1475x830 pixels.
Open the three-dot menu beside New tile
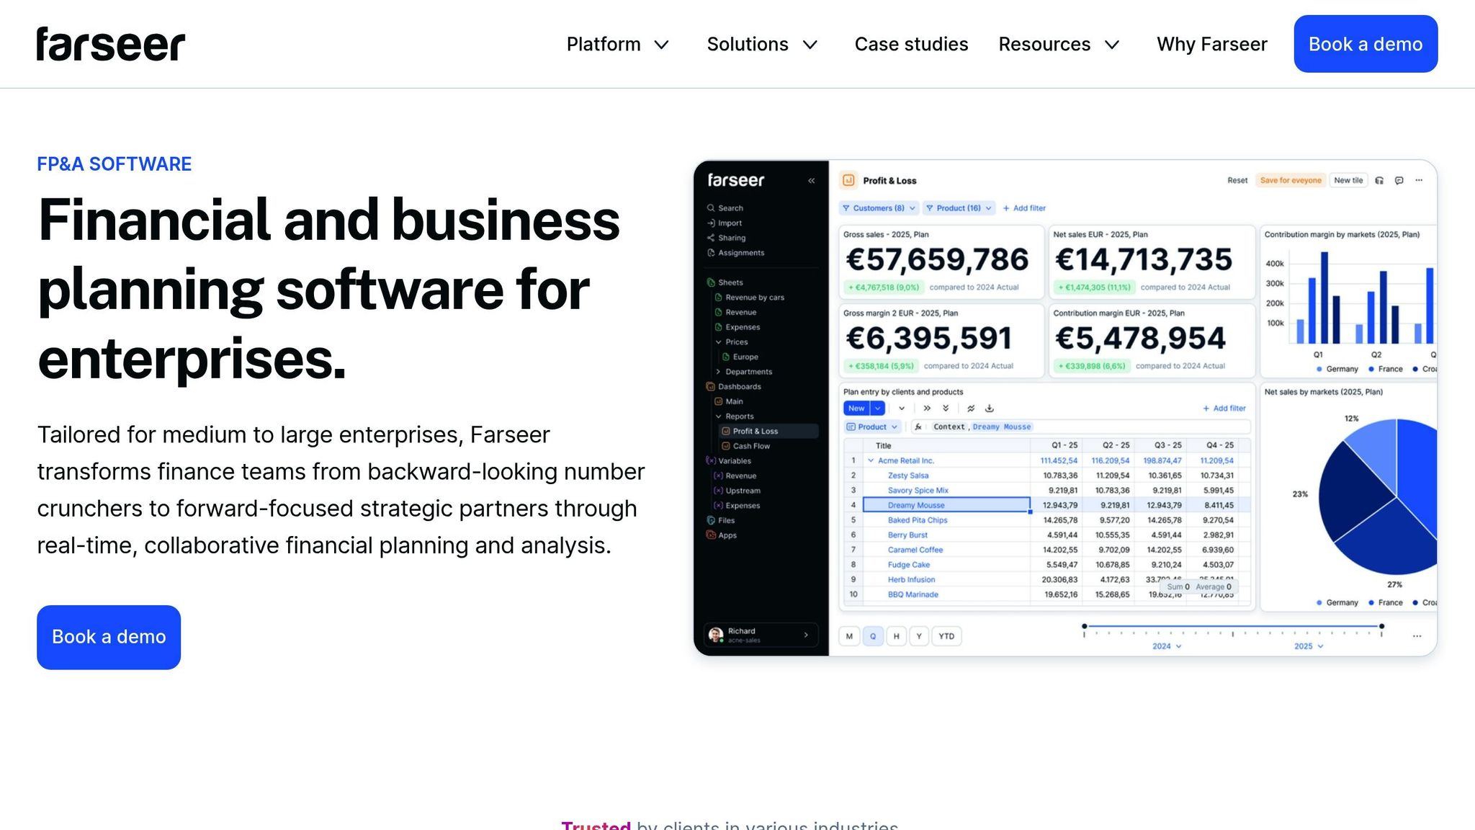click(x=1419, y=180)
